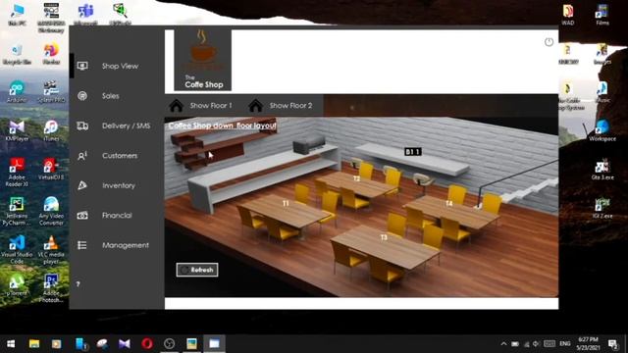Open OBS Studio from the taskbar
Screen dimensions: 628x353
tap(170, 344)
